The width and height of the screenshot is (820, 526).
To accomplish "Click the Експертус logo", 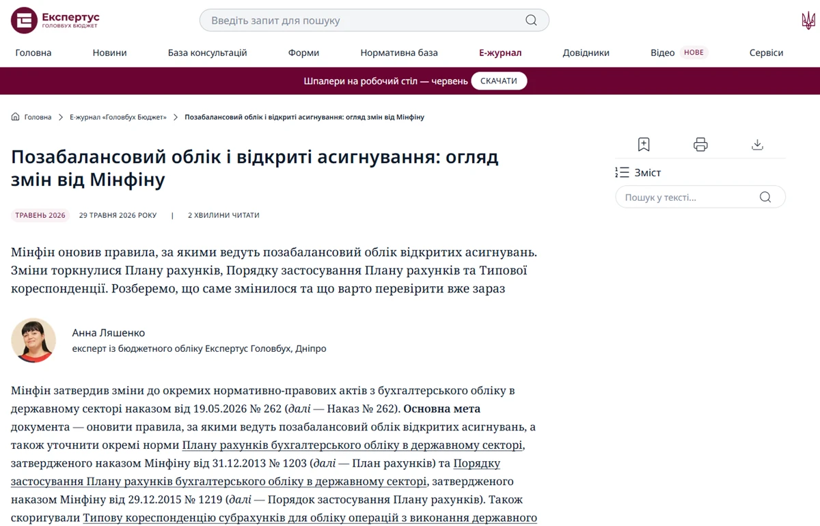I will pyautogui.click(x=56, y=20).
